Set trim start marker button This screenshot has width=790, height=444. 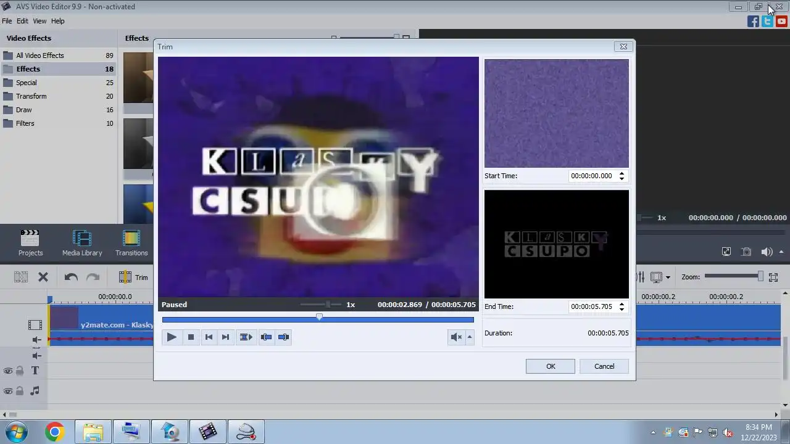[x=266, y=337]
